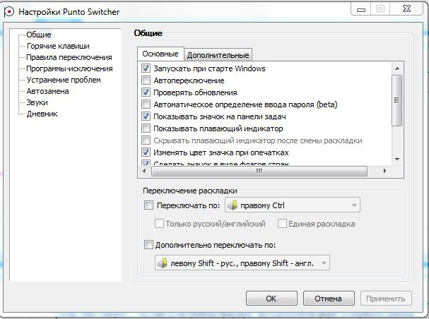Enable the "Переключать по:" checkbox

(x=148, y=205)
